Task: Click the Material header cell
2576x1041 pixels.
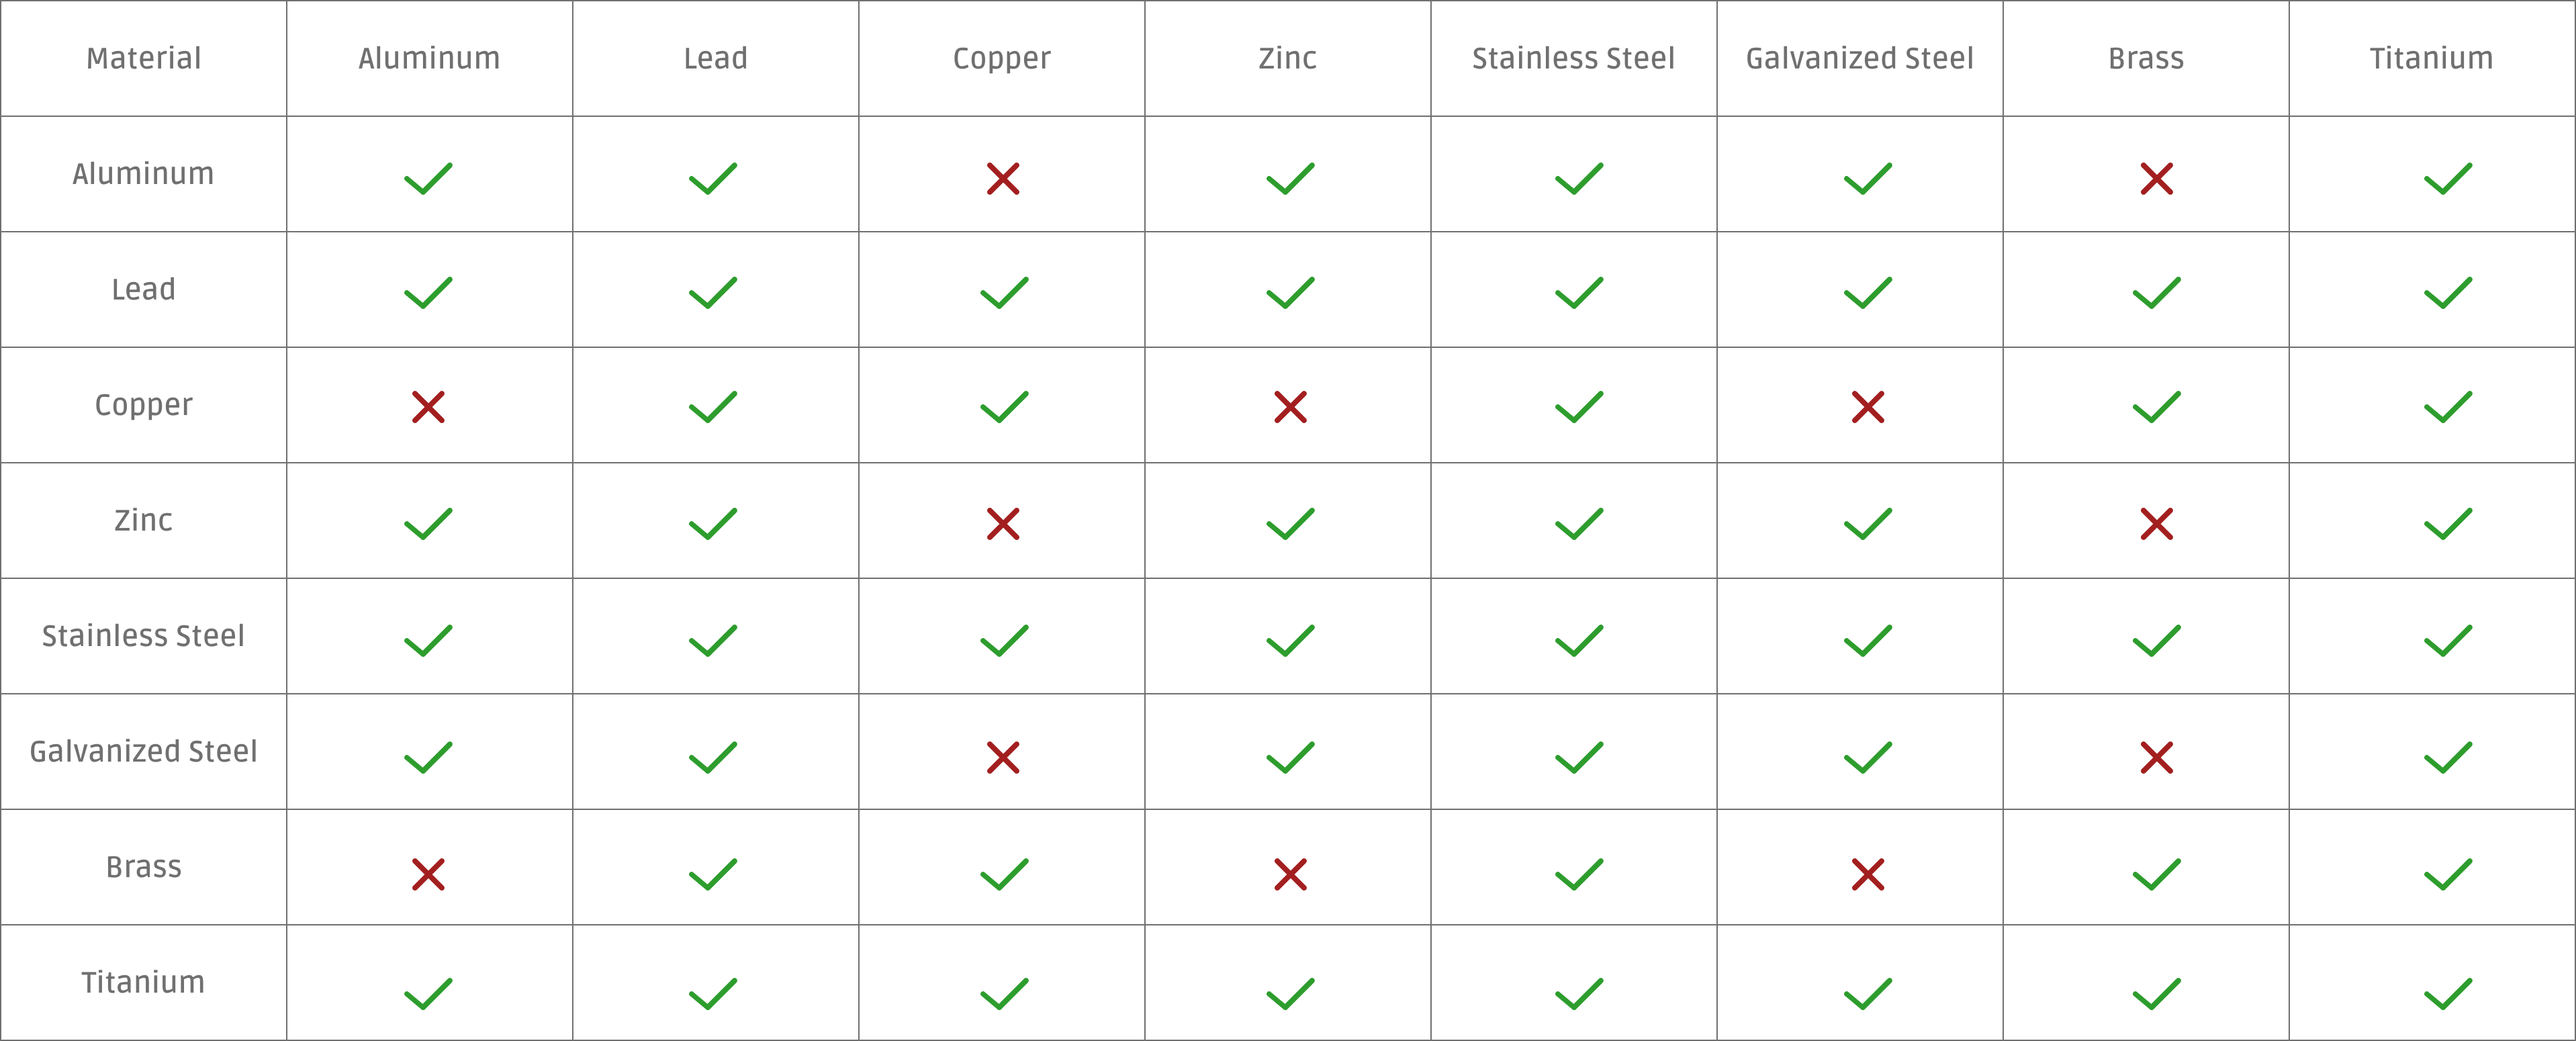Action: [143, 58]
